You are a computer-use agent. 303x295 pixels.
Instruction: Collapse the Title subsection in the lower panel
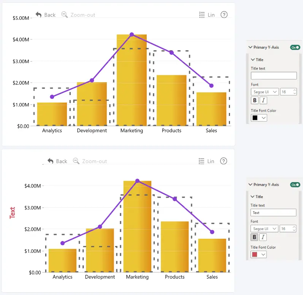pos(252,197)
